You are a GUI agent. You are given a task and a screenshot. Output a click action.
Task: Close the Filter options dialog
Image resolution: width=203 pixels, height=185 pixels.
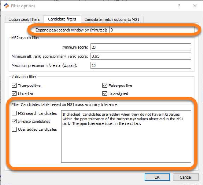pos(195,6)
